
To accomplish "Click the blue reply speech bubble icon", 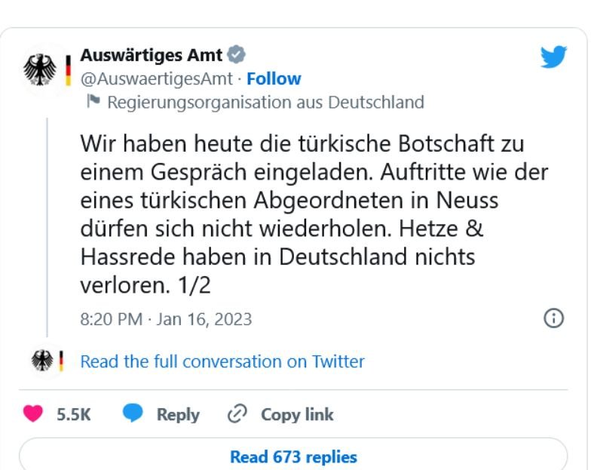I will pos(133,414).
